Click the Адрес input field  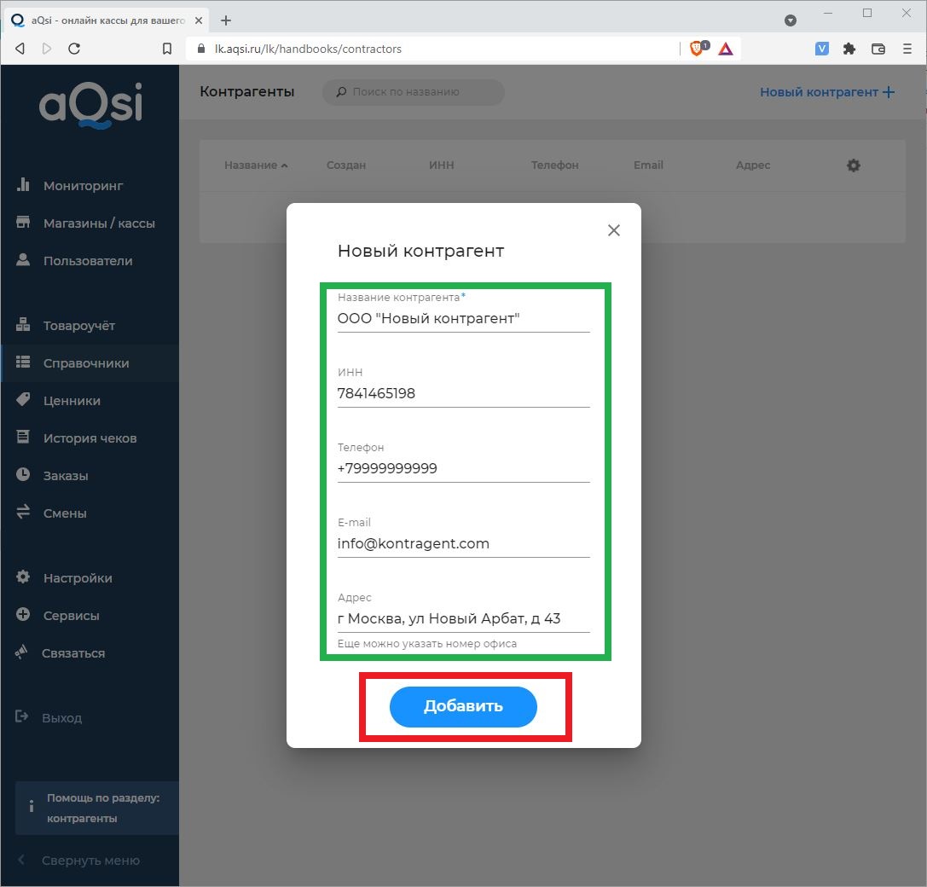click(463, 619)
